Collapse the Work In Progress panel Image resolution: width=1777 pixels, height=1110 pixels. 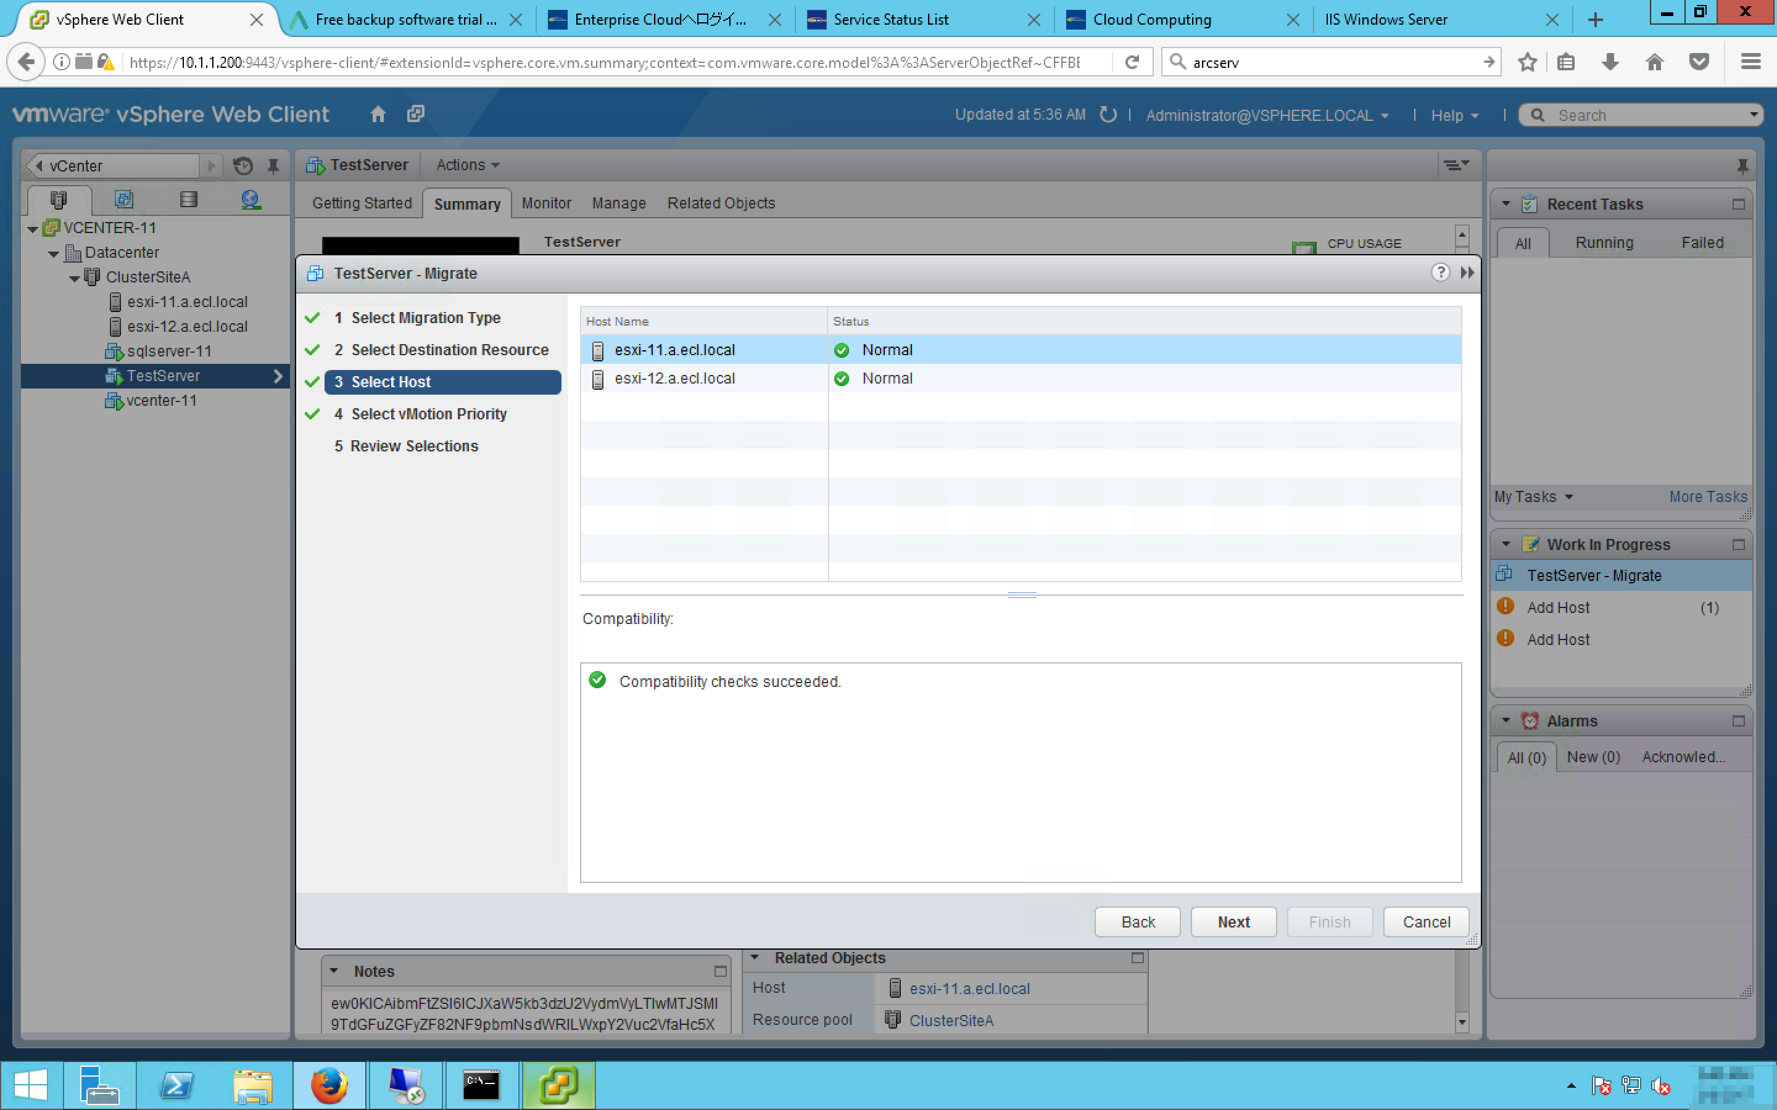point(1506,545)
